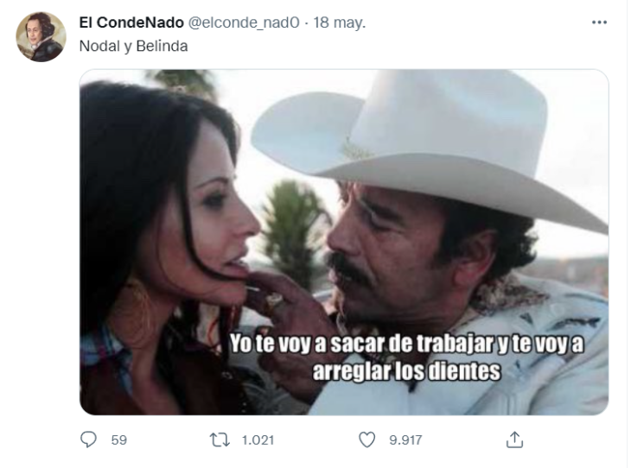The image size is (631, 468).
Task: Retweet this post using the arrows icon
Action: (x=220, y=440)
